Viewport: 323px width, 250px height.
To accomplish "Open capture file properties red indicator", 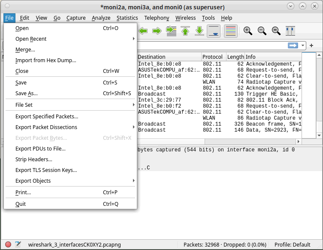I will tap(8, 244).
